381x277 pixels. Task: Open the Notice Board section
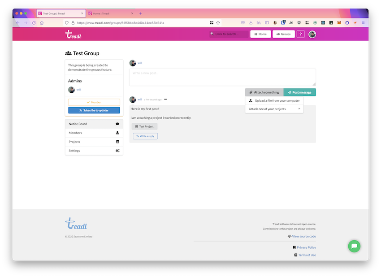click(94, 124)
